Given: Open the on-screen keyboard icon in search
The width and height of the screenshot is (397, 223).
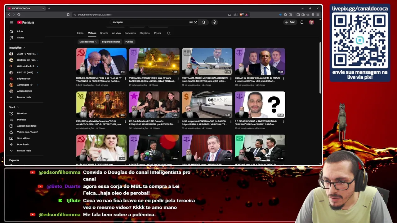Looking at the screenshot, I should point(191,22).
